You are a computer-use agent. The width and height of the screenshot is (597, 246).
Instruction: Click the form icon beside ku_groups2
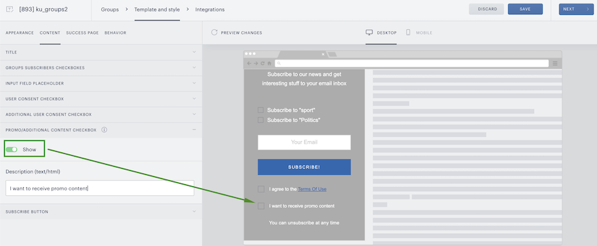click(x=10, y=9)
